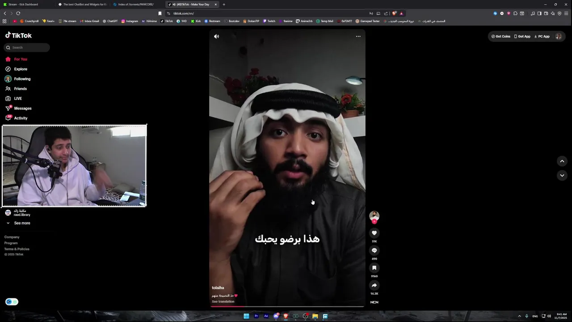This screenshot has width=572, height=322.
Task: Open the comments bubble showing 490
Action: [x=374, y=250]
